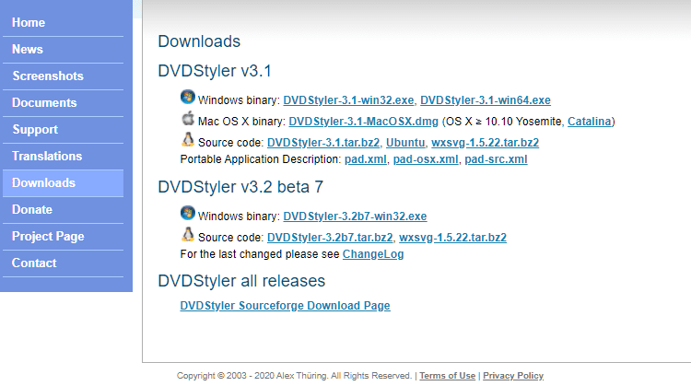
Task: Open the Catalina link
Action: pyautogui.click(x=590, y=122)
